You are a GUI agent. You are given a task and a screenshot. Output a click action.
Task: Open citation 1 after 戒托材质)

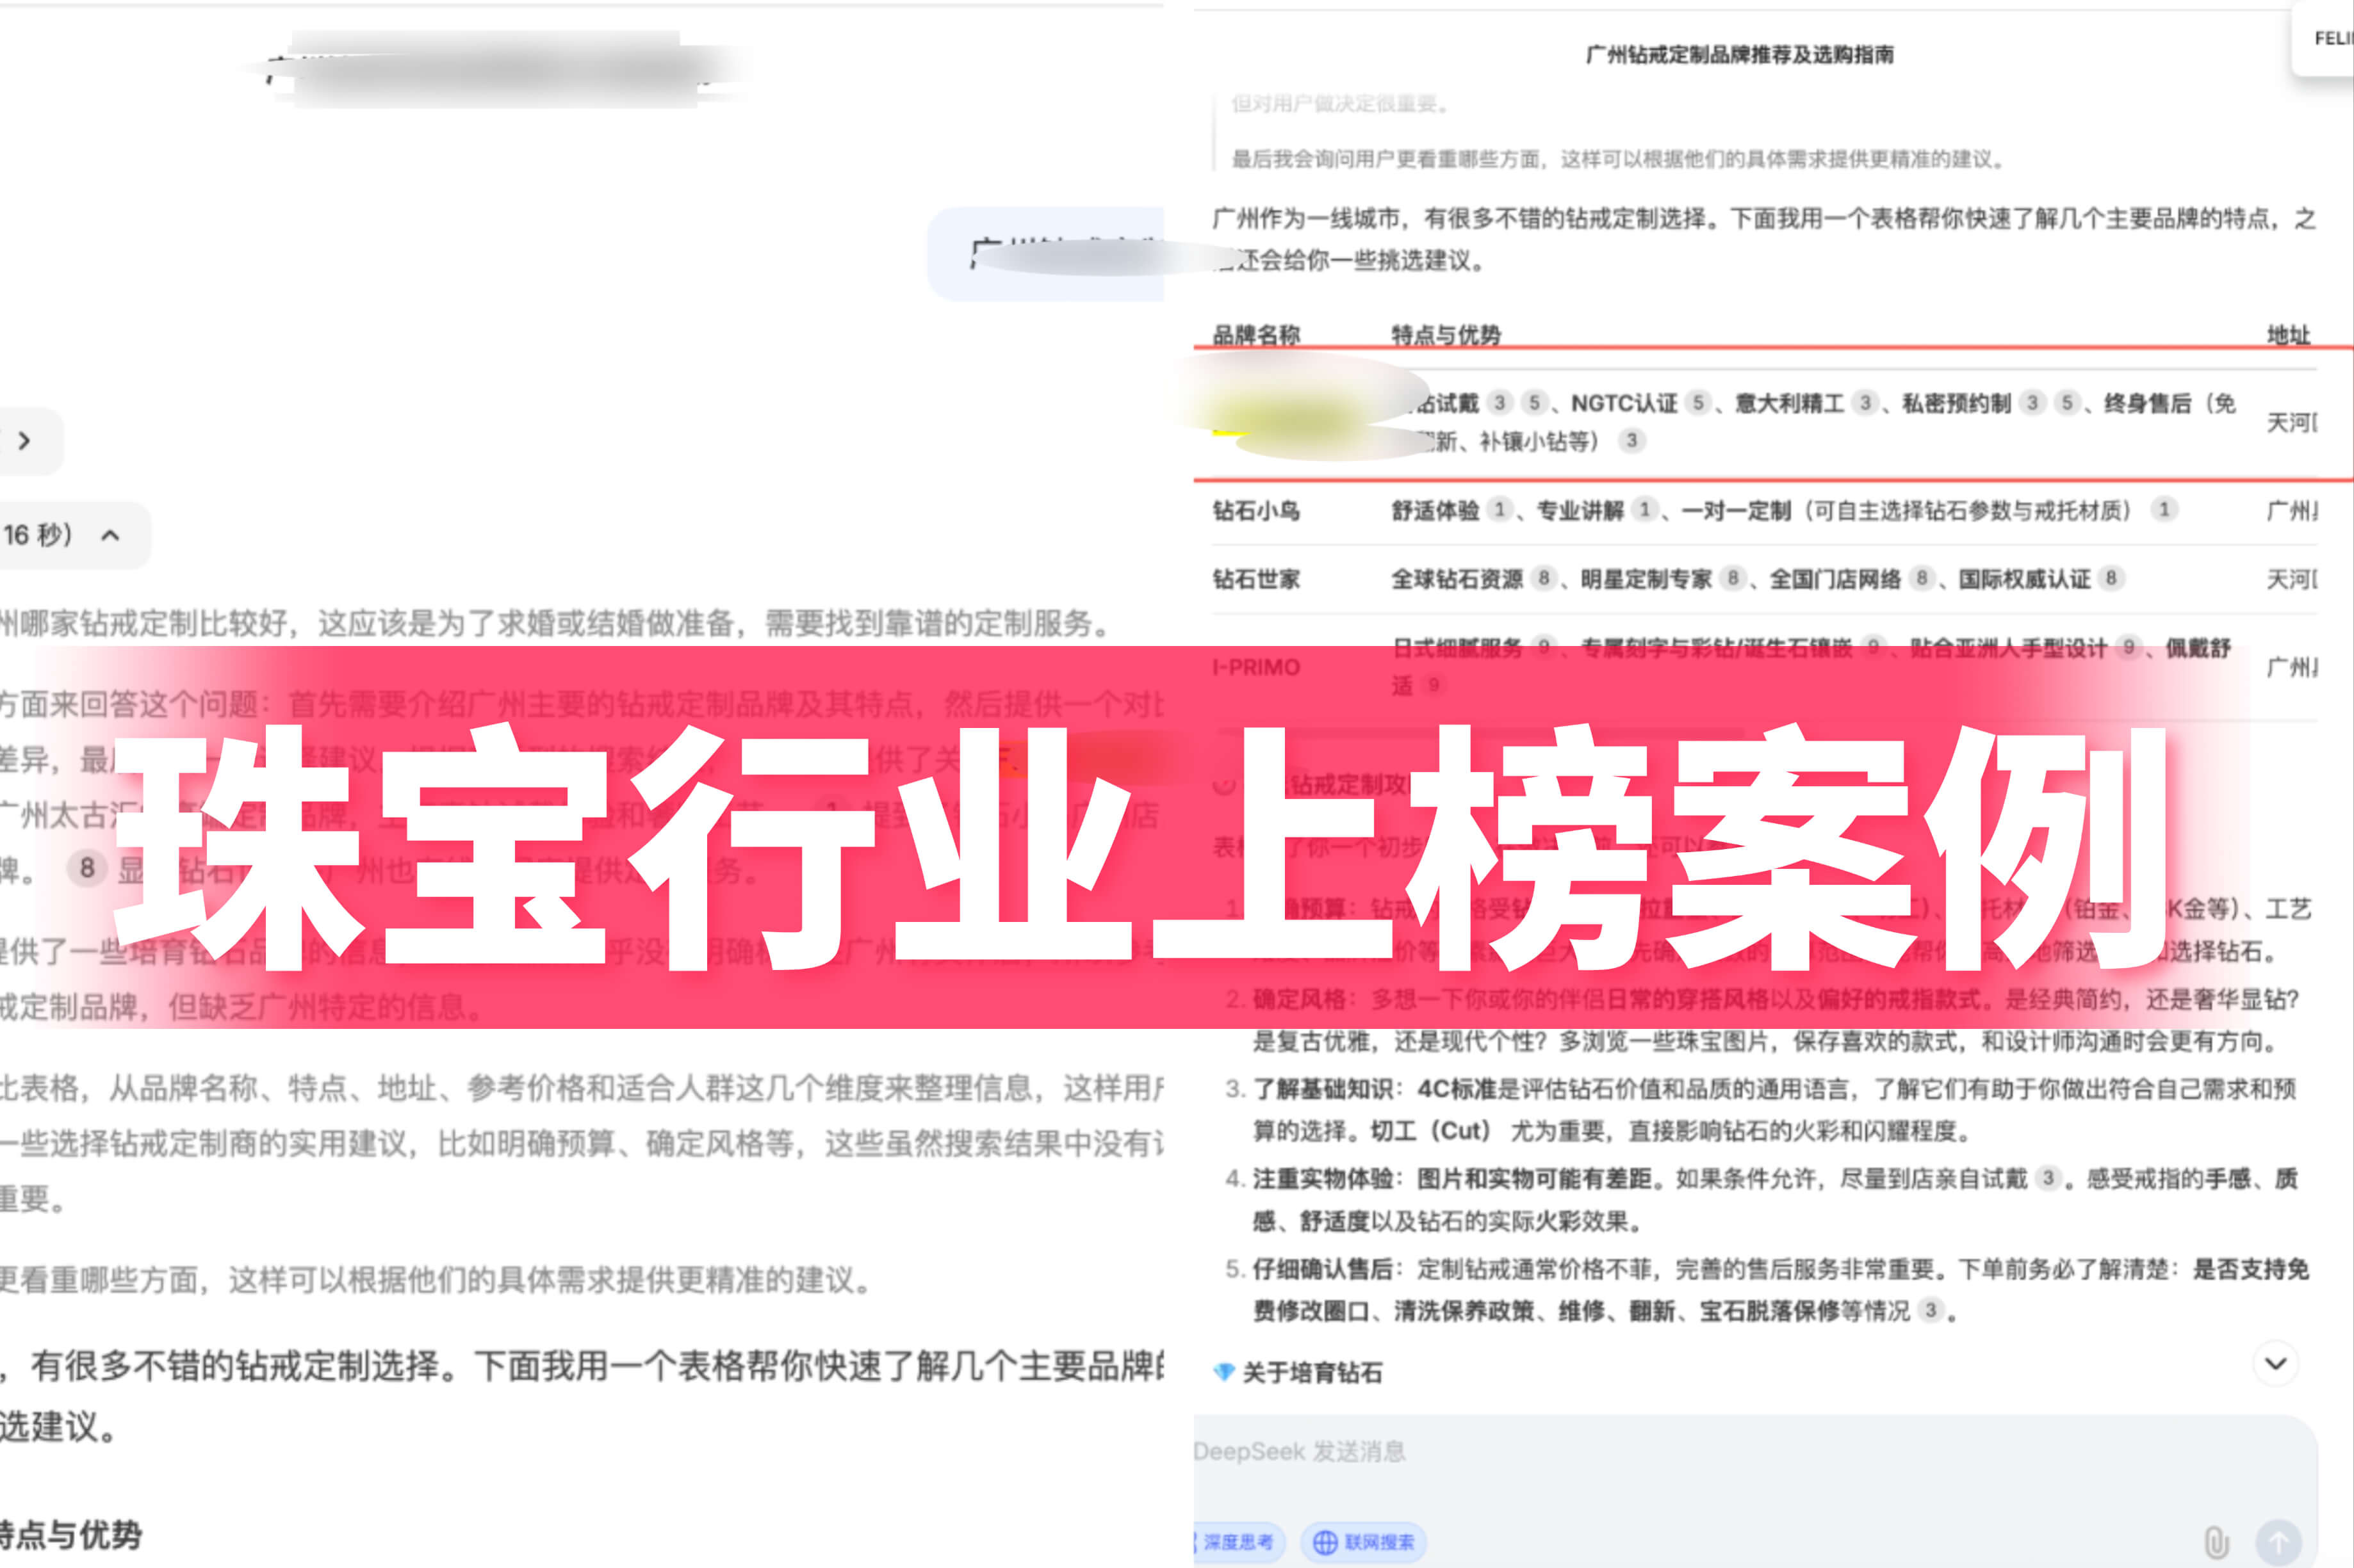2164,510
